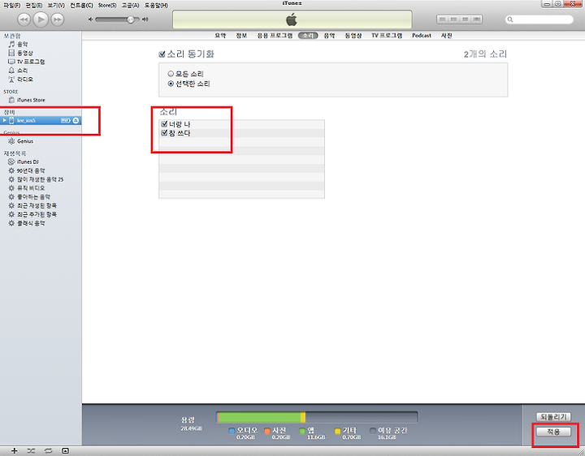
Task: Expand the lee_ios5 device disclosure triangle
Action: [x=5, y=120]
